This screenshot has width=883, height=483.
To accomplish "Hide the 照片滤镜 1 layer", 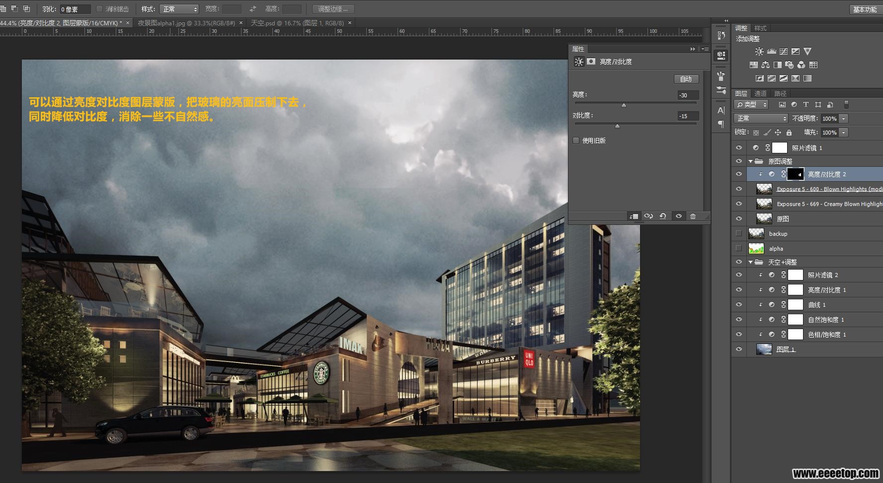I will 739,148.
